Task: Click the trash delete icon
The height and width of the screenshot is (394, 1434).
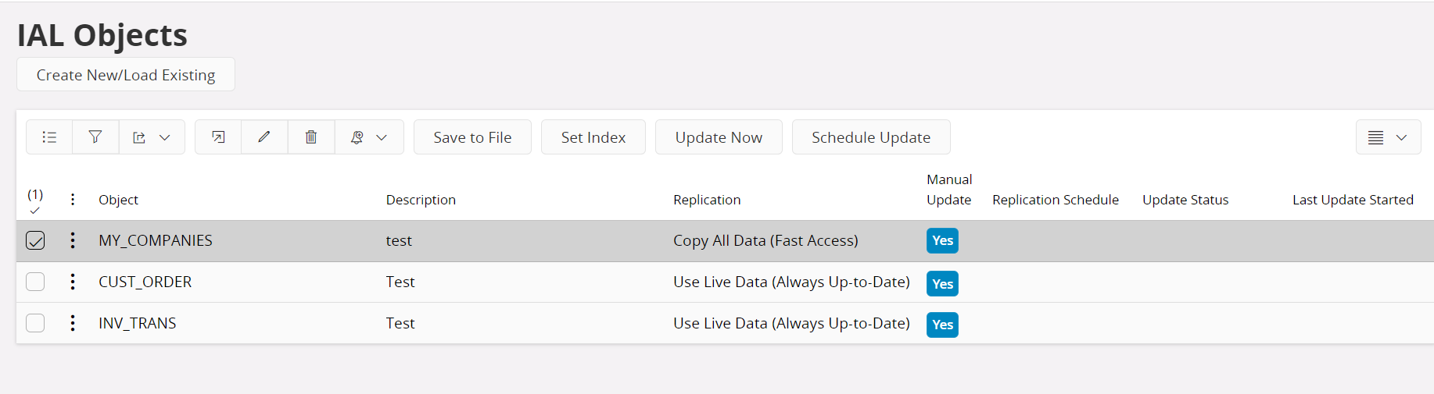Action: click(x=311, y=137)
